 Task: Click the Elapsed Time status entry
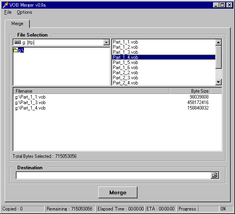[120, 209]
